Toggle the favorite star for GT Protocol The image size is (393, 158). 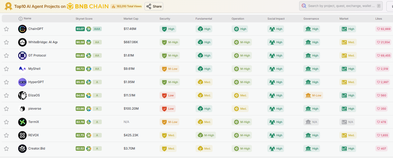click(x=6, y=56)
